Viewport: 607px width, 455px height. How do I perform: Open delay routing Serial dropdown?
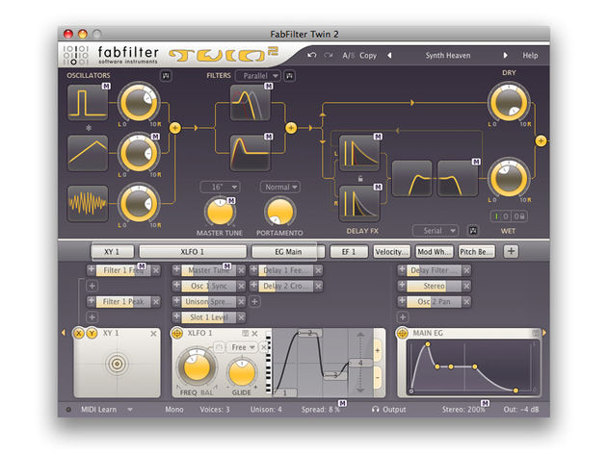pos(435,231)
